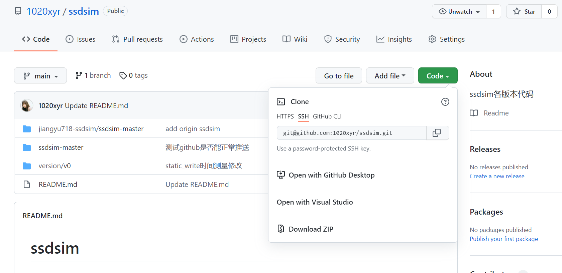The width and height of the screenshot is (562, 273).
Task: Open the 1020xyr owner profile link
Action: pyautogui.click(x=43, y=11)
